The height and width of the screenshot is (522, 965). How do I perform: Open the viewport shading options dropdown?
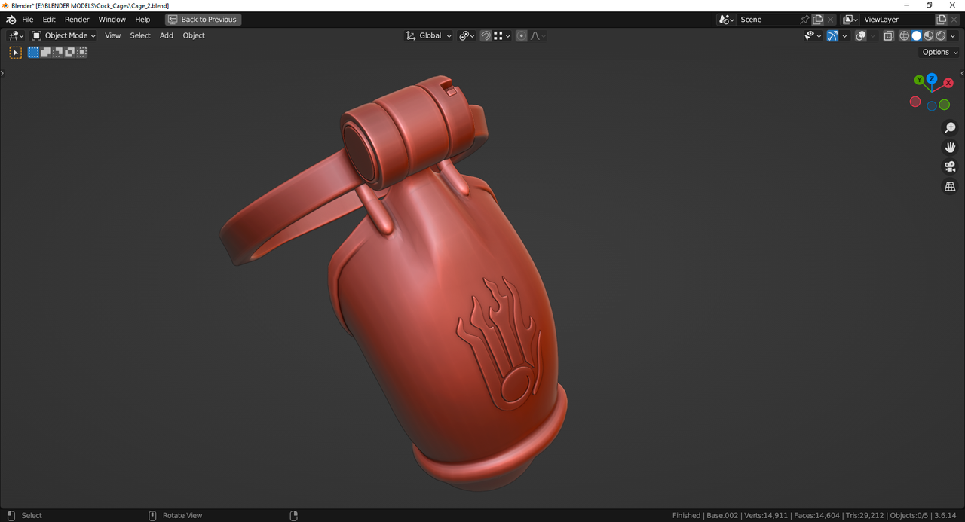953,35
